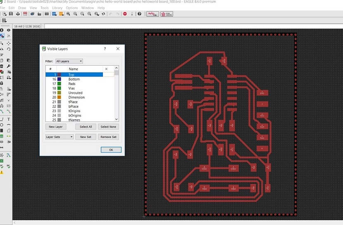Image resolution: width=343 pixels, height=225 pixels.
Task: Open the File menu
Action: (x=2, y=8)
